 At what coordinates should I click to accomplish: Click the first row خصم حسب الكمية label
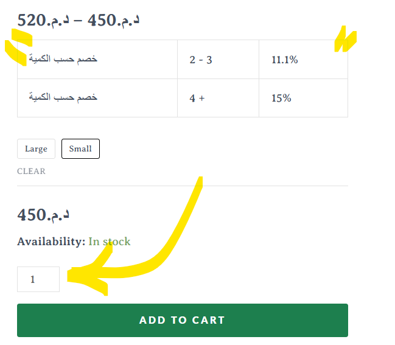pyautogui.click(x=63, y=58)
